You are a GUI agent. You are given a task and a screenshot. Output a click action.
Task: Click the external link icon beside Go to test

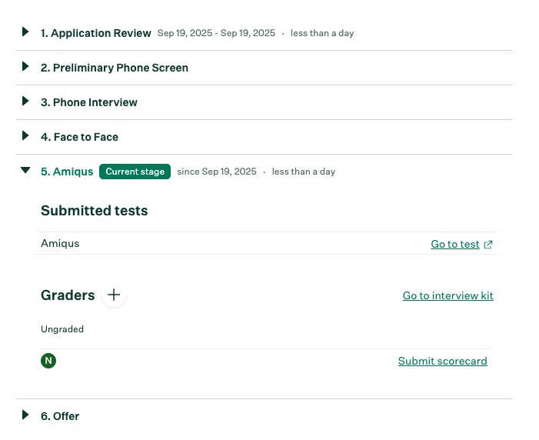coord(488,245)
